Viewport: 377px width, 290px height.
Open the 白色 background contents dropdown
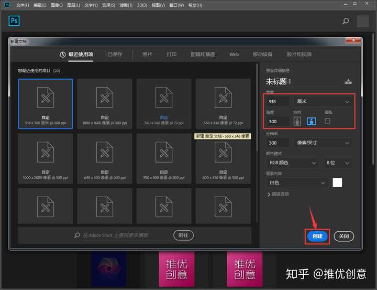coord(297,183)
